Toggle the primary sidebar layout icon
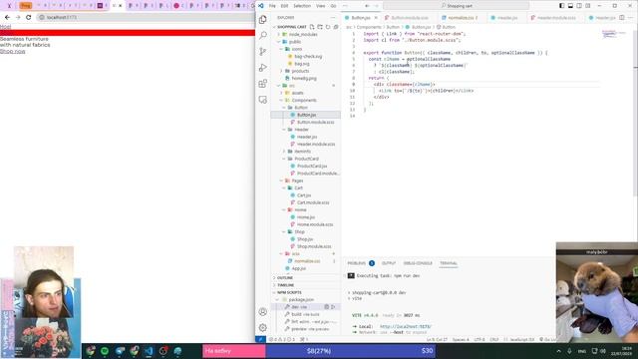Screen dimensions: 638x359 tap(561, 6)
